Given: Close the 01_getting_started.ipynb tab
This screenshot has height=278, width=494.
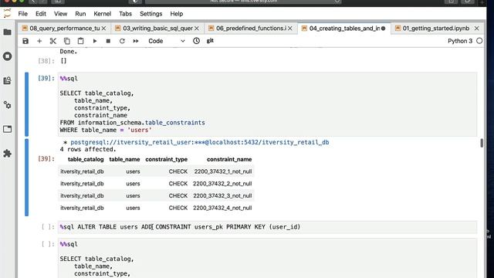Looking at the screenshot, I should pyautogui.click(x=477, y=29).
